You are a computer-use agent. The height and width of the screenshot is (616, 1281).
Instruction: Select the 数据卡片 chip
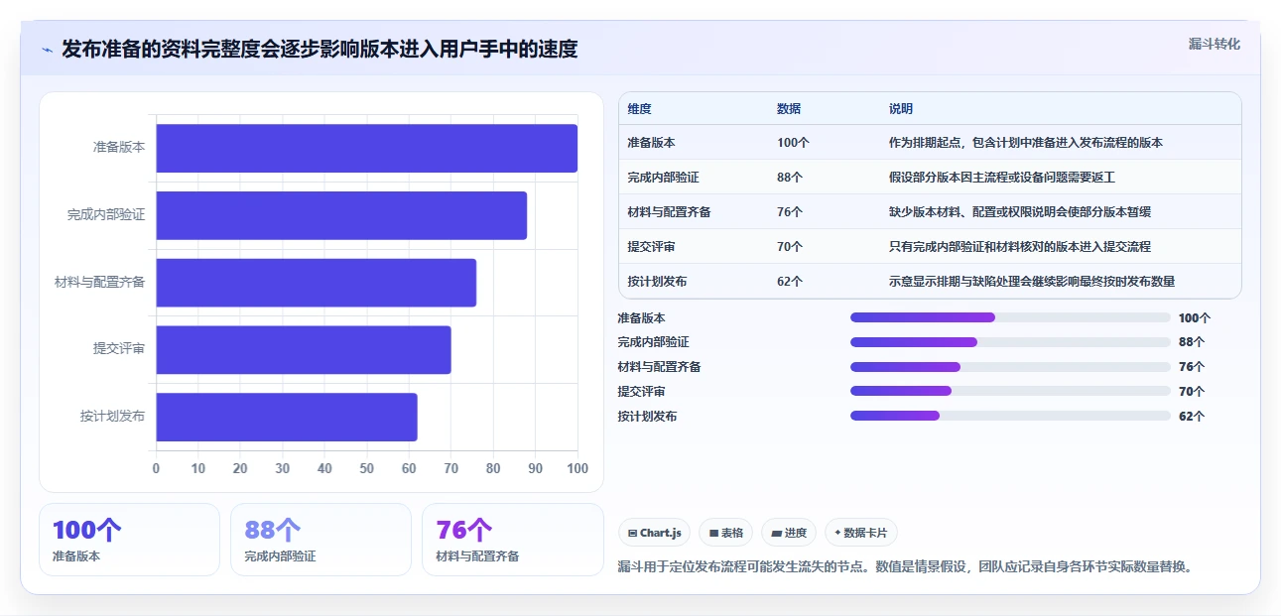click(861, 533)
